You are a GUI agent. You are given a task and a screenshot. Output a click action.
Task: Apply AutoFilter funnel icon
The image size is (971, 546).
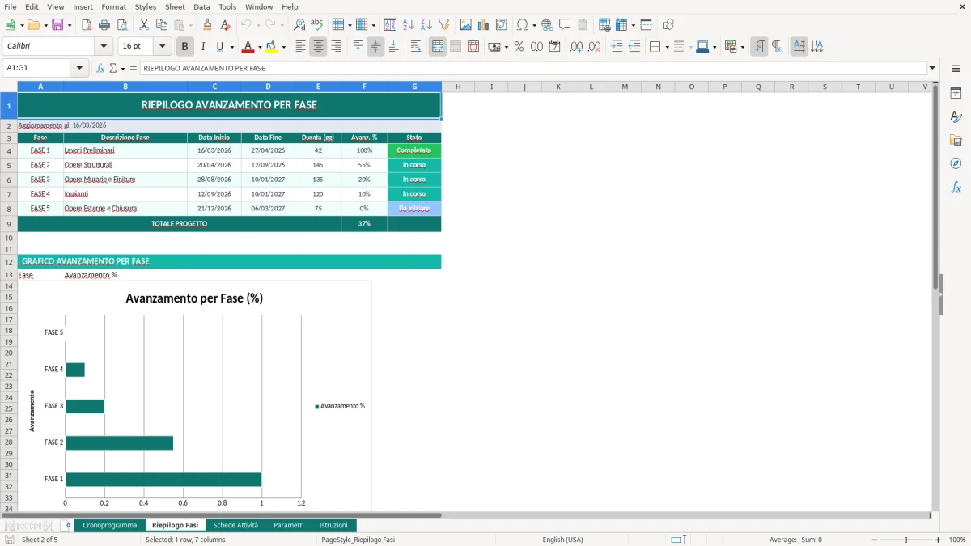tap(444, 25)
